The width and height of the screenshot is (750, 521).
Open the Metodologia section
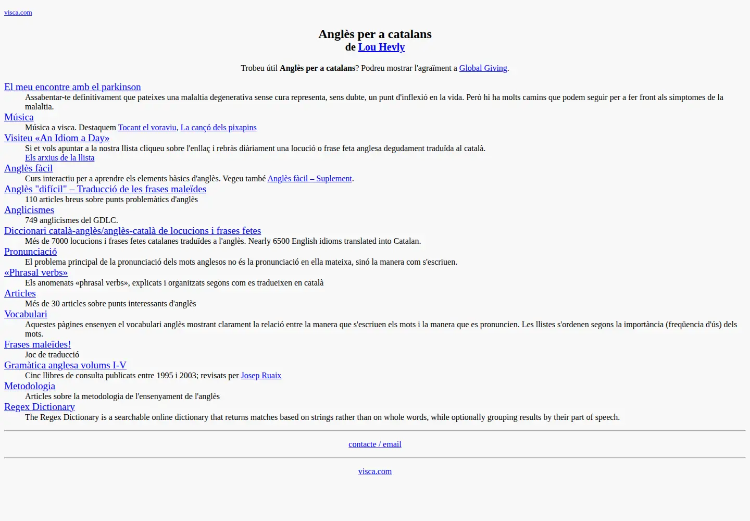(30, 386)
